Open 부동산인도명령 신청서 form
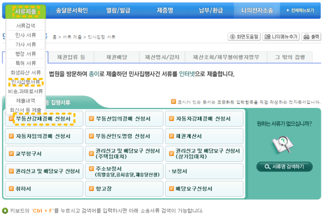This screenshot has width=324, height=215. [x=124, y=136]
